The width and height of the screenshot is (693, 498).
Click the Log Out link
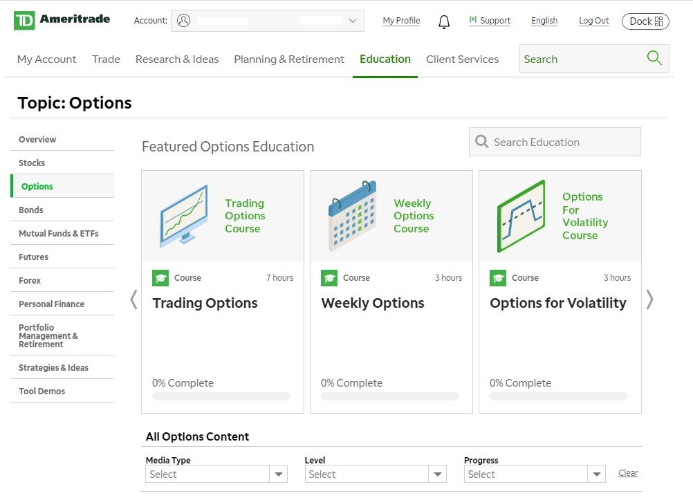point(593,20)
